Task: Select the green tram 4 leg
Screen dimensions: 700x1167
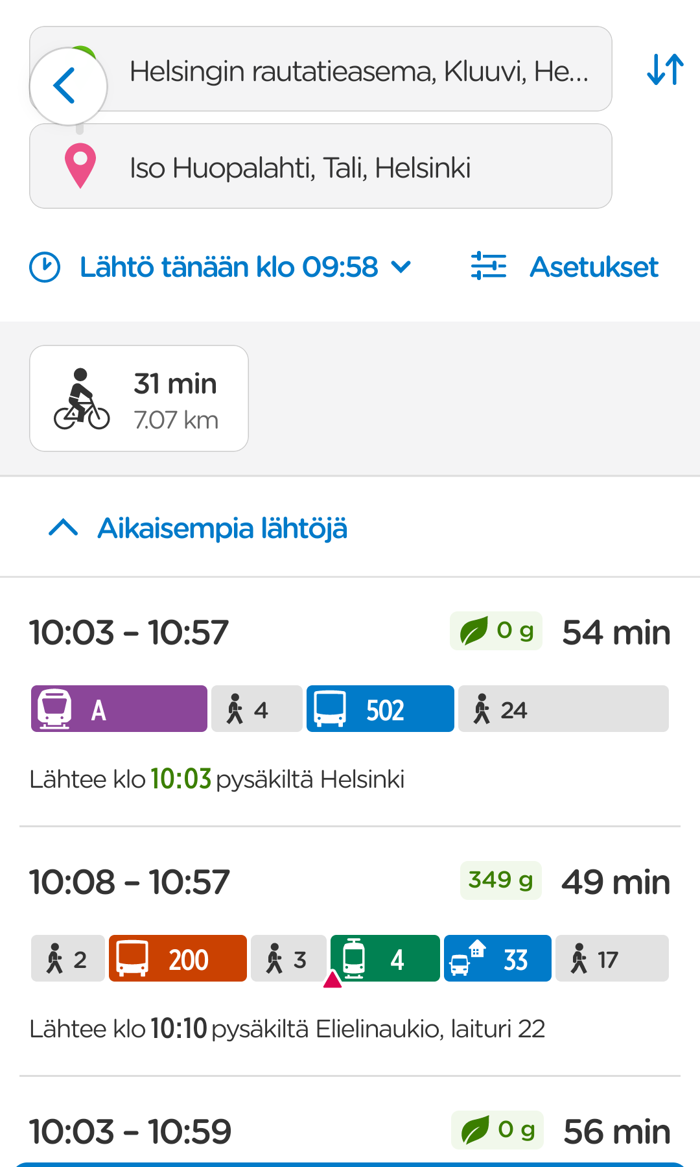Action: (x=385, y=958)
